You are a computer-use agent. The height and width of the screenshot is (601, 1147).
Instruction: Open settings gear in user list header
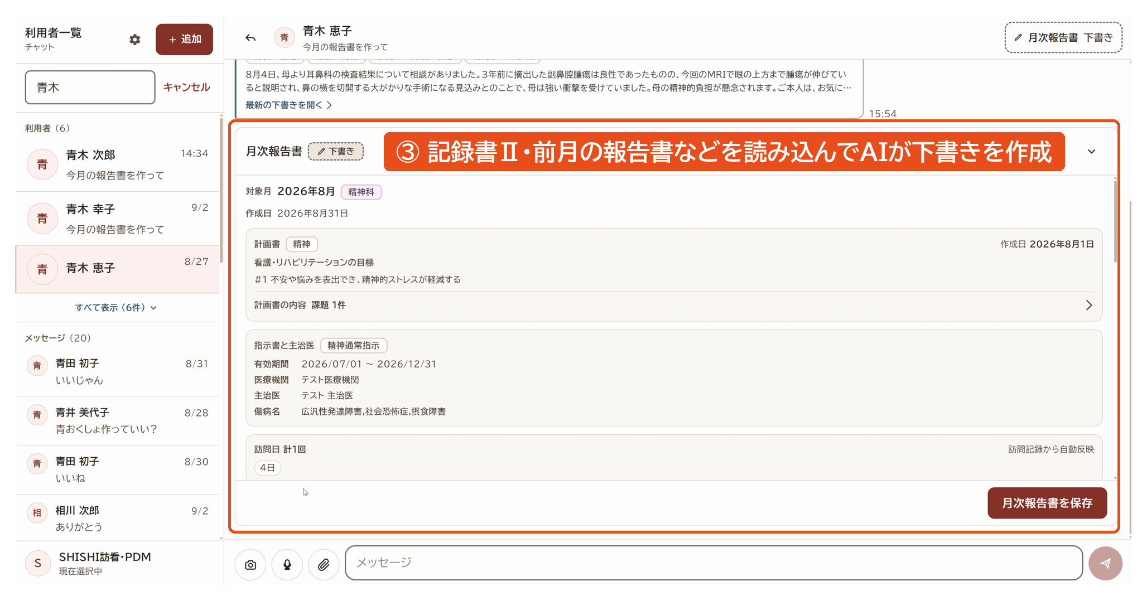135,40
